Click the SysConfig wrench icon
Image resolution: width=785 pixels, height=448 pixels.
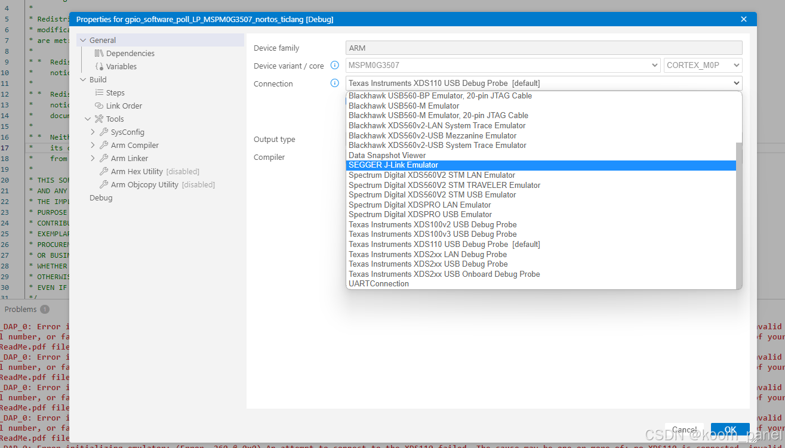[x=104, y=132]
